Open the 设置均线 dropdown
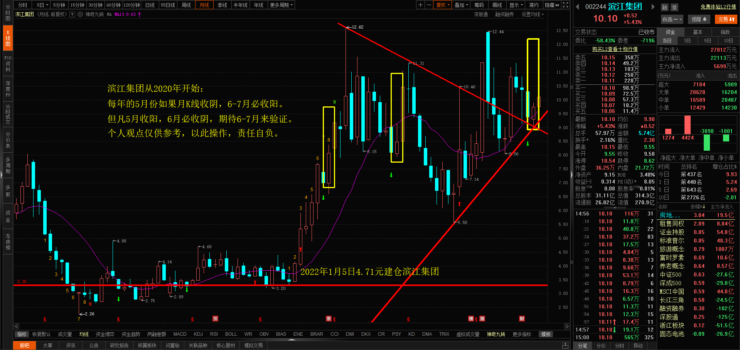The height and width of the screenshot is (350, 740). point(533,14)
